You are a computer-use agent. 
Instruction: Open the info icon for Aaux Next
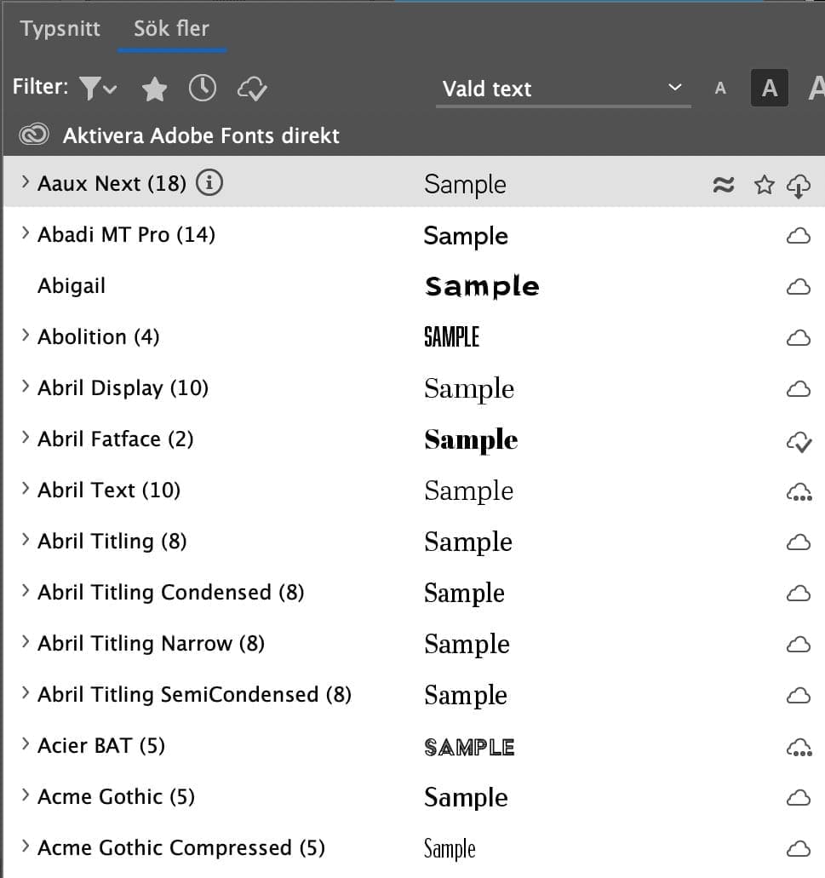coord(209,182)
